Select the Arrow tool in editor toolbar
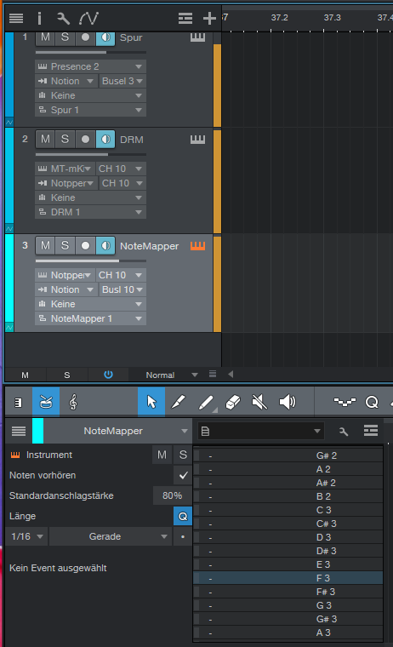Screen dimensions: 393x647 [151, 402]
